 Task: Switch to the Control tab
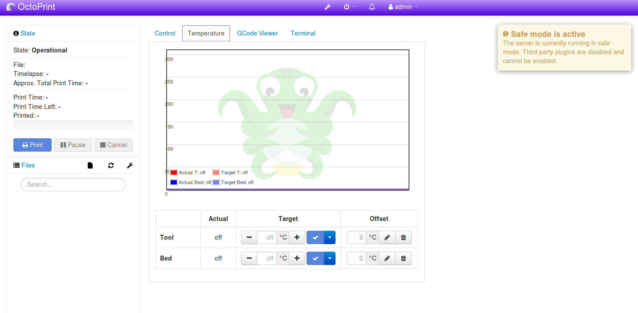pyautogui.click(x=165, y=33)
